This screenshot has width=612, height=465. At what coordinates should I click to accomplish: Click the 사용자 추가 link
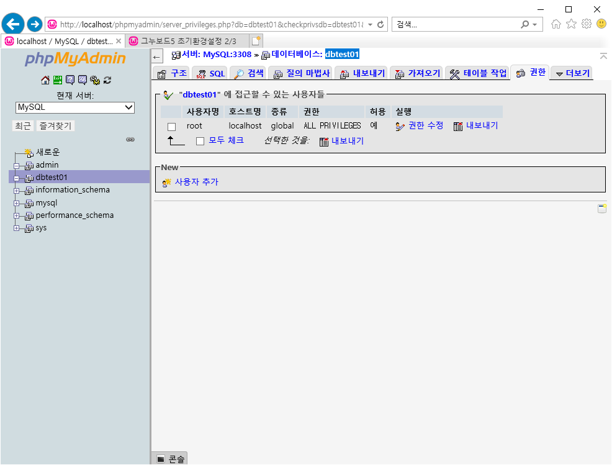[196, 181]
